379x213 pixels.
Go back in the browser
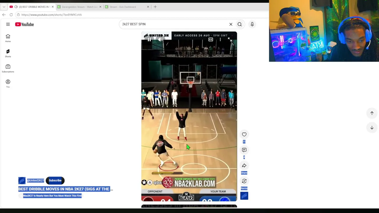4,15
